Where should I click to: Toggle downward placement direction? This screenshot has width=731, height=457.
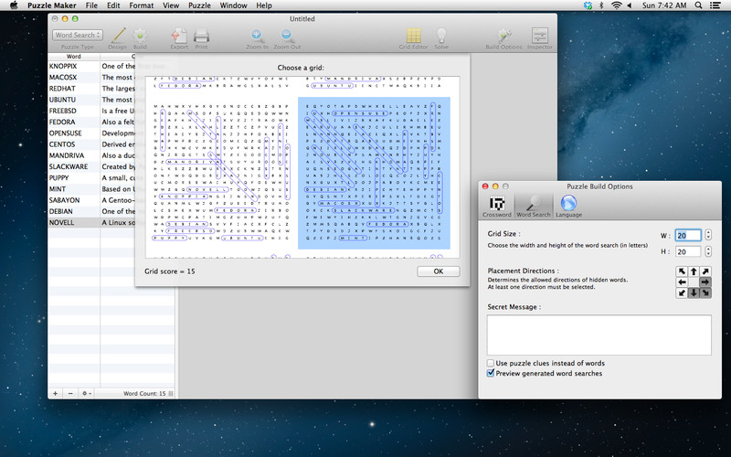[694, 292]
